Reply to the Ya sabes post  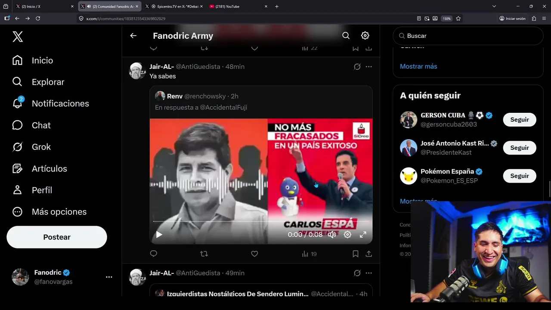click(x=154, y=254)
